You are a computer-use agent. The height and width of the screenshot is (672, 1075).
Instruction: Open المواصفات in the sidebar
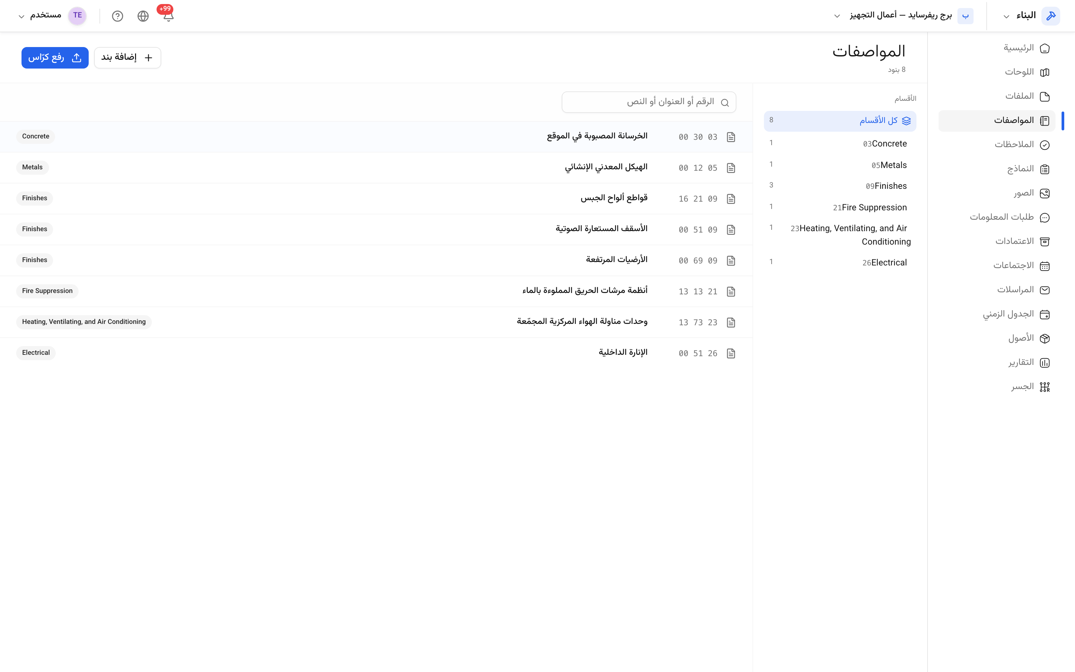pyautogui.click(x=996, y=120)
